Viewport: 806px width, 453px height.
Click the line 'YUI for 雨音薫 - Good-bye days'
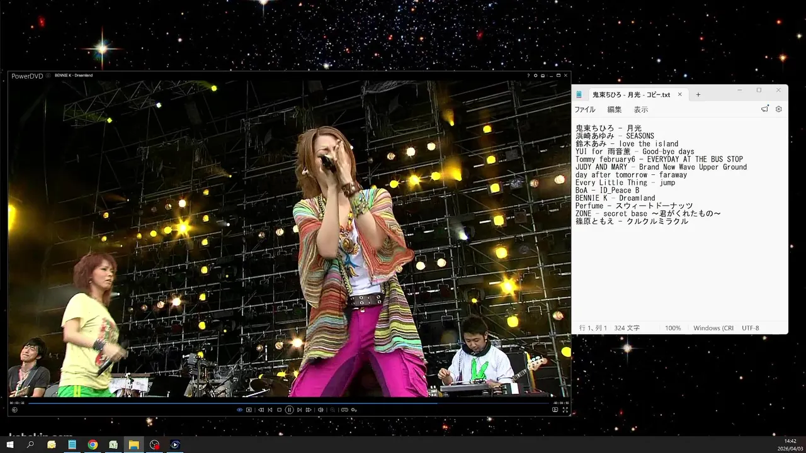[x=635, y=152]
